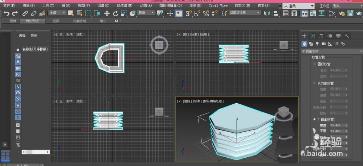The image size is (363, 166).
Task: Click the [线框] label in top viewport
Action: (x=80, y=34)
